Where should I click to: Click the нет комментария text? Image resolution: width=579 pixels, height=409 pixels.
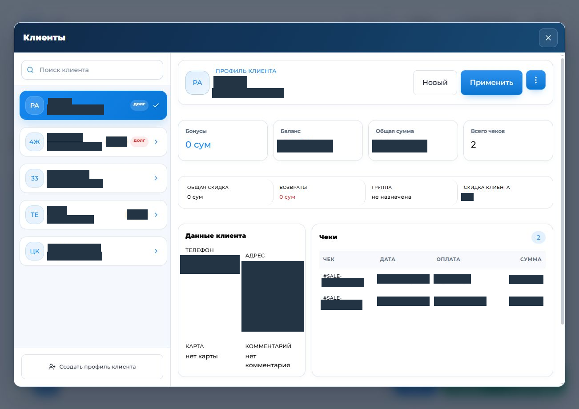[267, 361]
